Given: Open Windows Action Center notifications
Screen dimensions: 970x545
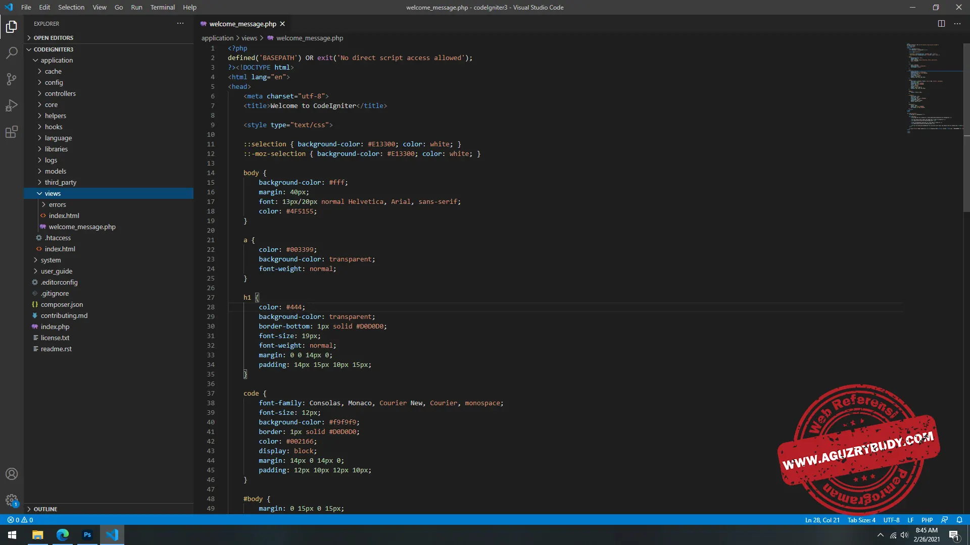Looking at the screenshot, I should point(954,535).
